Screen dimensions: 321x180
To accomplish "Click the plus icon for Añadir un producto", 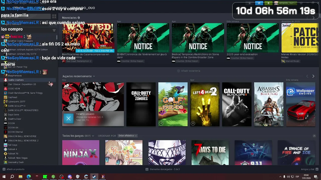I will pos(4,169).
